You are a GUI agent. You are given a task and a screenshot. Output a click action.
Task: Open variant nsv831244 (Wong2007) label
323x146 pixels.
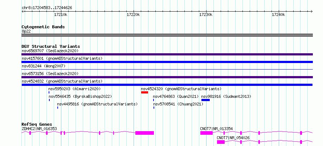coord(44,66)
